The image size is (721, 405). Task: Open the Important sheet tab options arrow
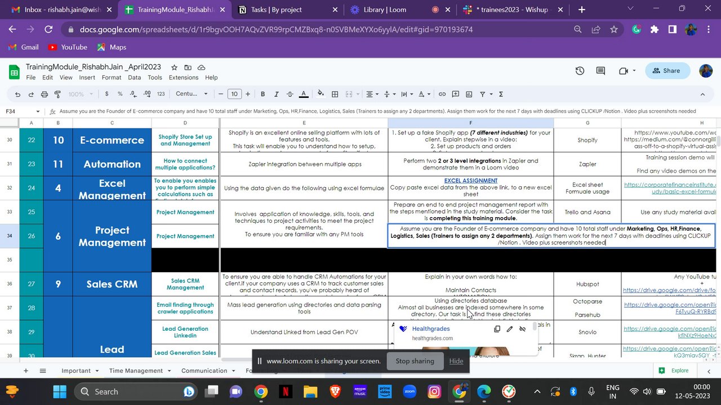point(97,371)
